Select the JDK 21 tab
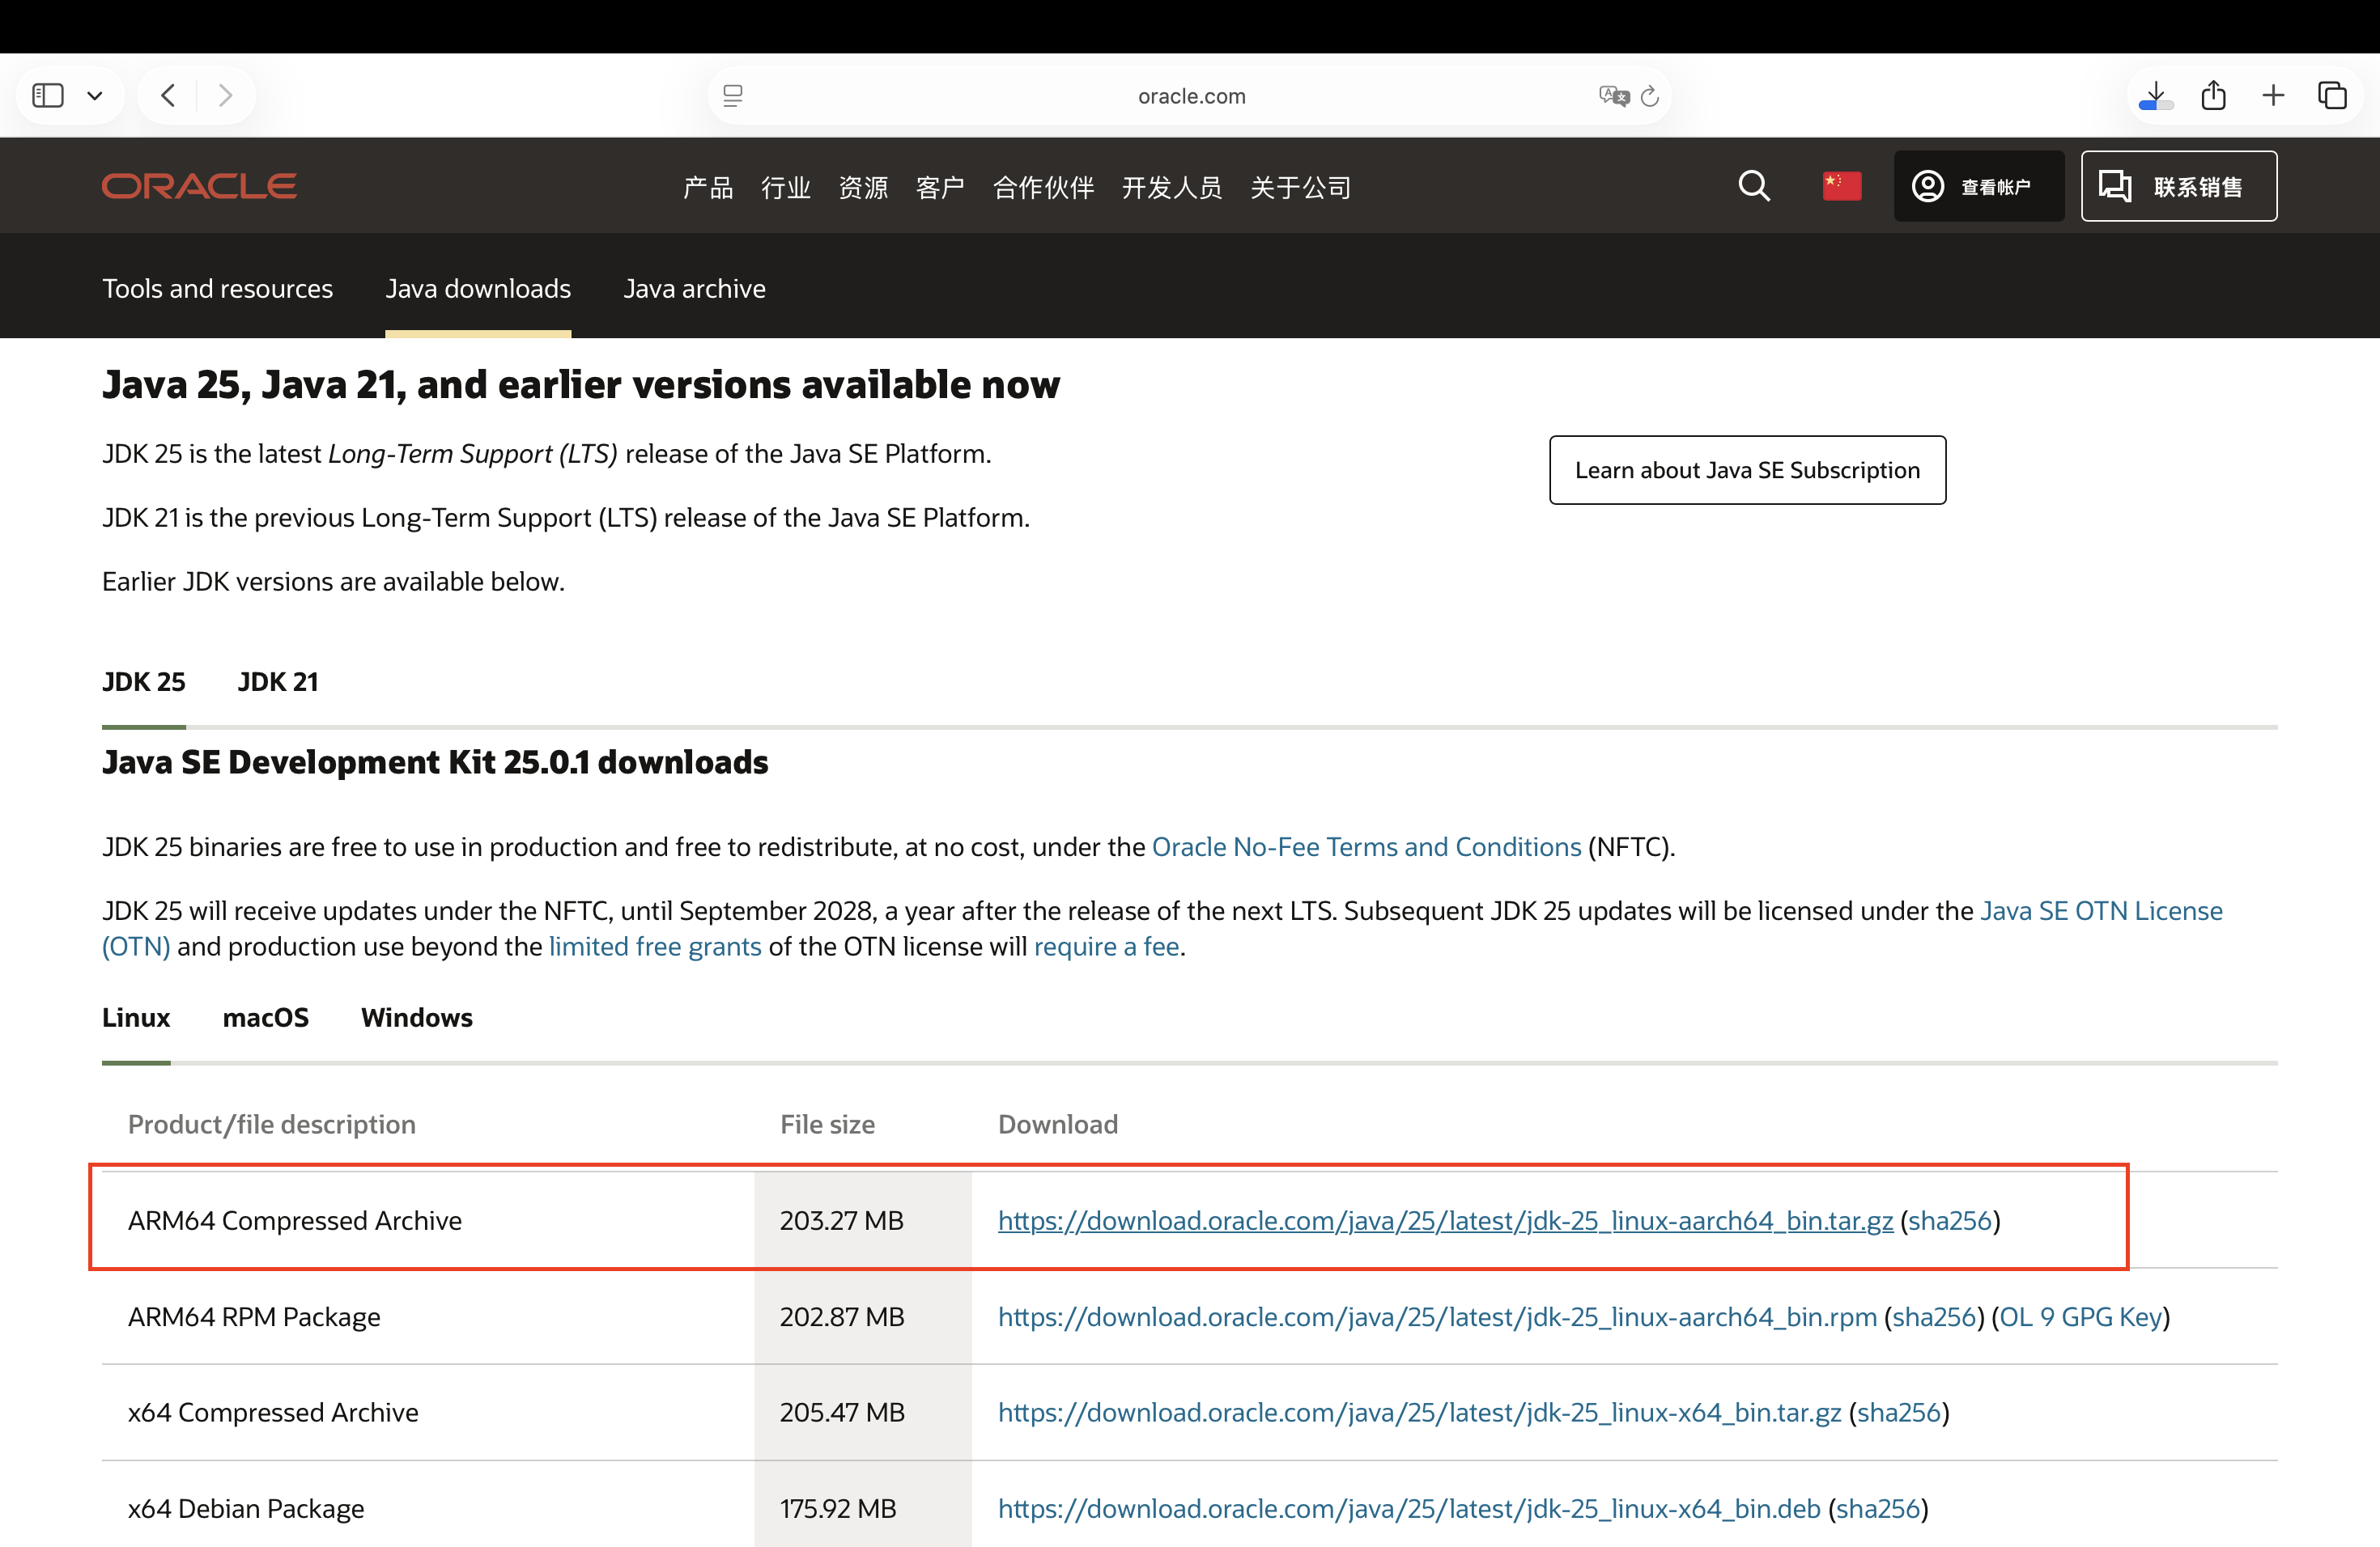Image resolution: width=2380 pixels, height=1547 pixels. pyautogui.click(x=277, y=681)
